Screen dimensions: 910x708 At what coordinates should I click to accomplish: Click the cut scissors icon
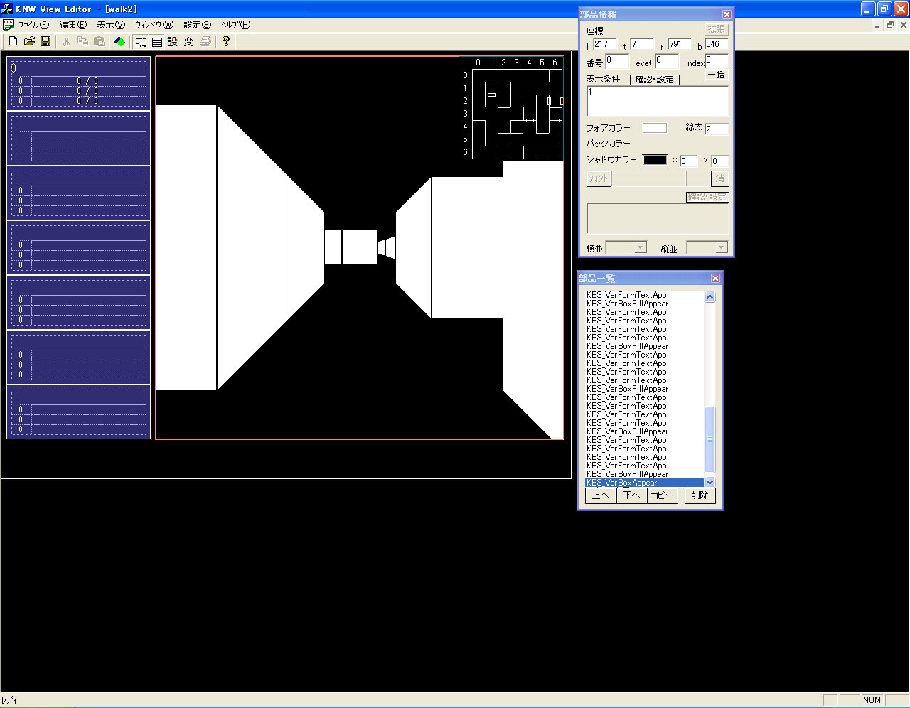[66, 42]
